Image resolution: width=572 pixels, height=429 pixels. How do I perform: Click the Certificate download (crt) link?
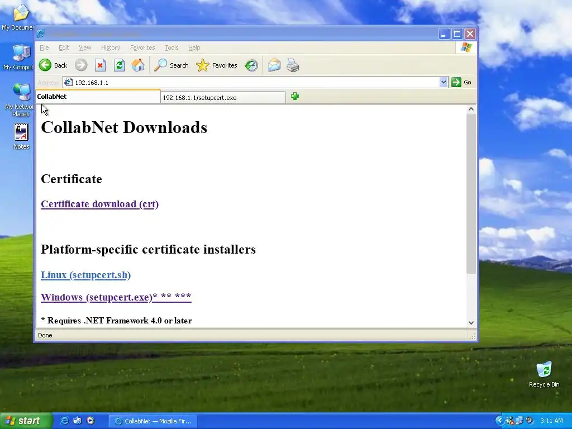click(99, 204)
